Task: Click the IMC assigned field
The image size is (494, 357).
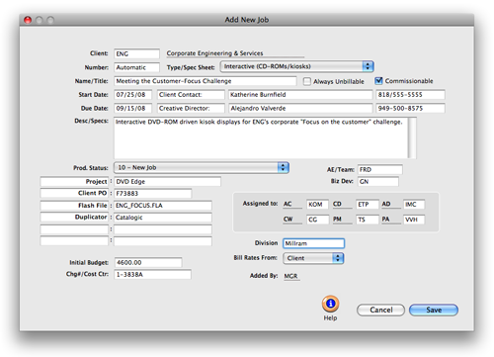Action: [414, 205]
